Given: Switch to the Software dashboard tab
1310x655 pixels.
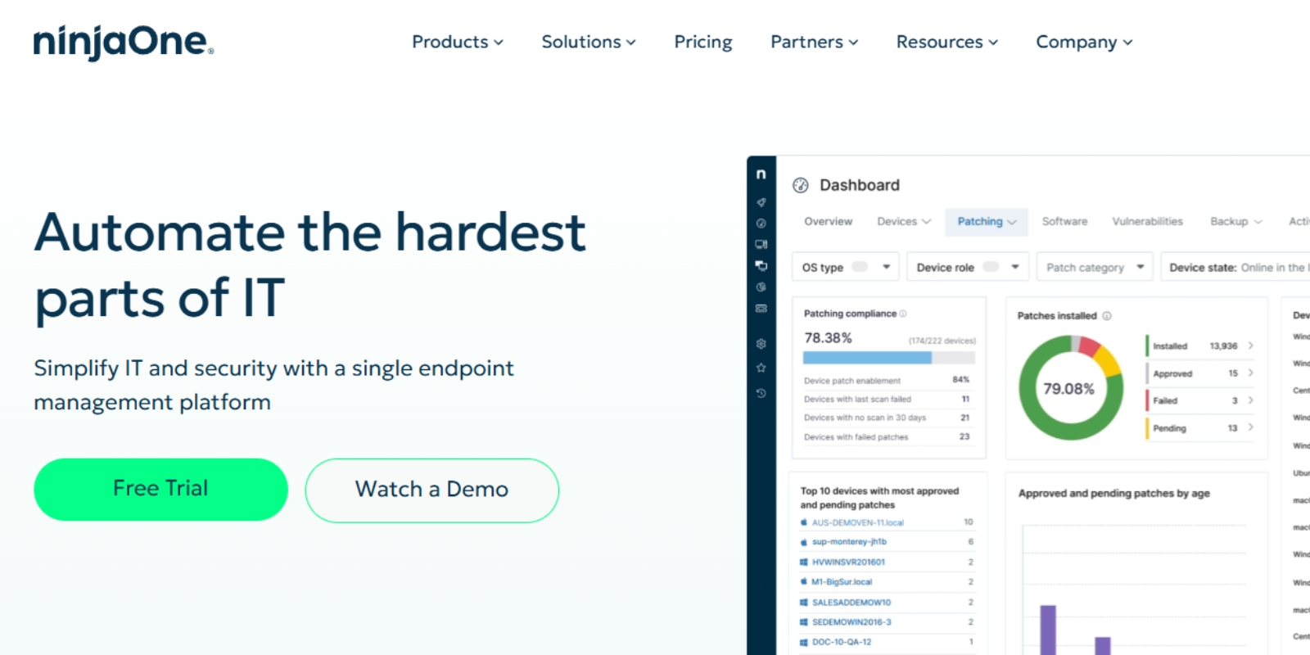Looking at the screenshot, I should click(x=1064, y=222).
